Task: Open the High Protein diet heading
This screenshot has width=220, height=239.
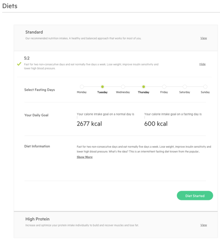Action: tap(37, 219)
